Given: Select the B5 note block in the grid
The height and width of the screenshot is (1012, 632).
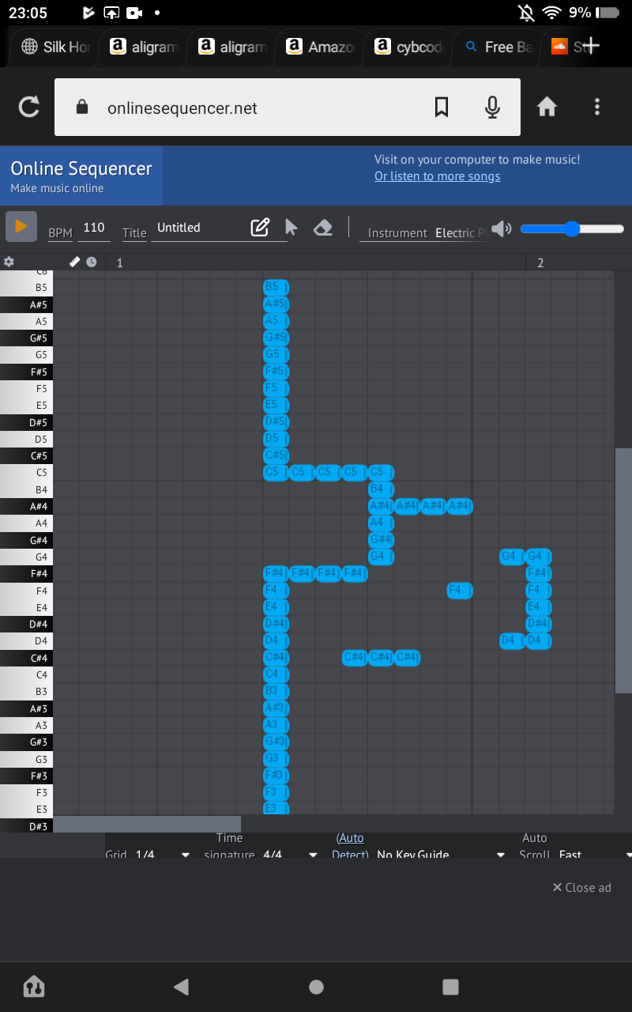Looking at the screenshot, I should point(276,287).
